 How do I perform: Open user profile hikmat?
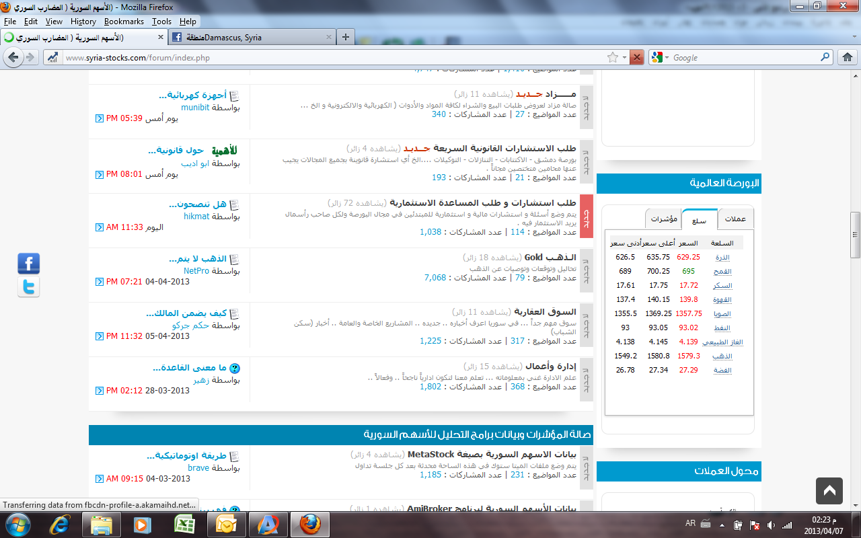pyautogui.click(x=197, y=217)
